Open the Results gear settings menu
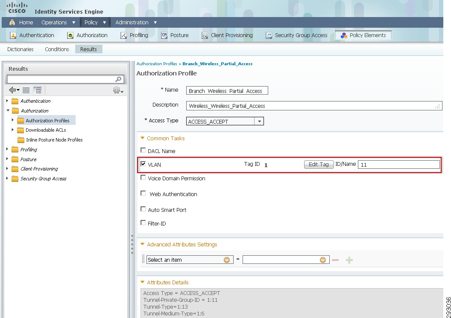The width and height of the screenshot is (451, 318). point(118,90)
